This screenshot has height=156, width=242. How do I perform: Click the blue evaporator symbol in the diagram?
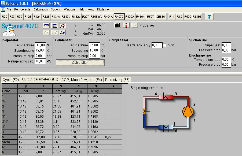166,128
